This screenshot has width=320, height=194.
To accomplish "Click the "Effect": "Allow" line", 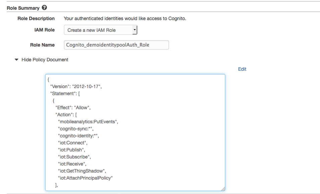I will (73, 108).
